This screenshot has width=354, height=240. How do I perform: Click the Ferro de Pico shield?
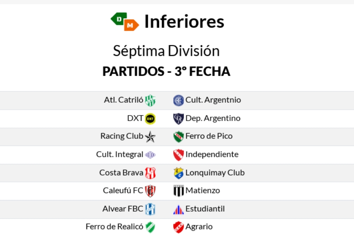click(179, 136)
